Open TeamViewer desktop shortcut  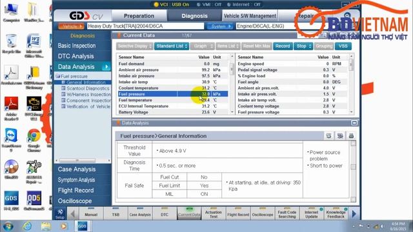coord(11,140)
